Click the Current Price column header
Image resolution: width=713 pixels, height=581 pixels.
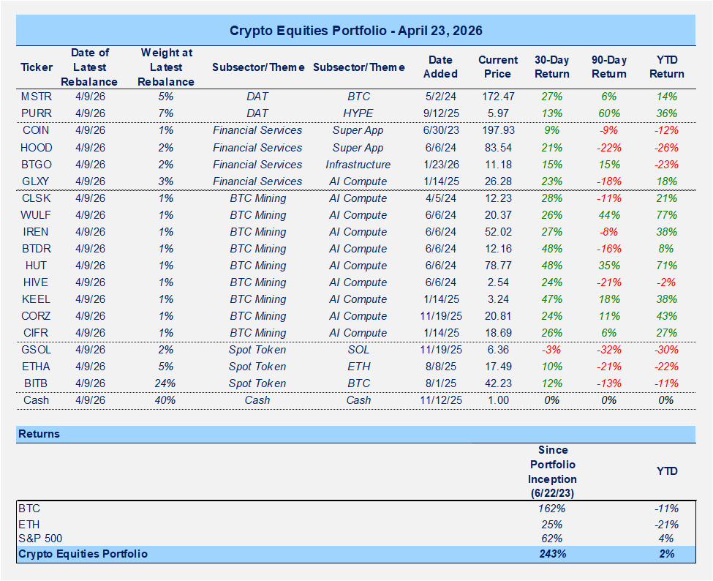point(498,67)
